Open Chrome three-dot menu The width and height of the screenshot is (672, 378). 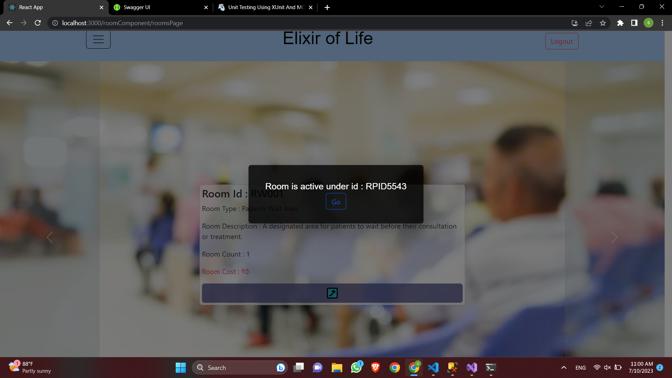point(662,23)
